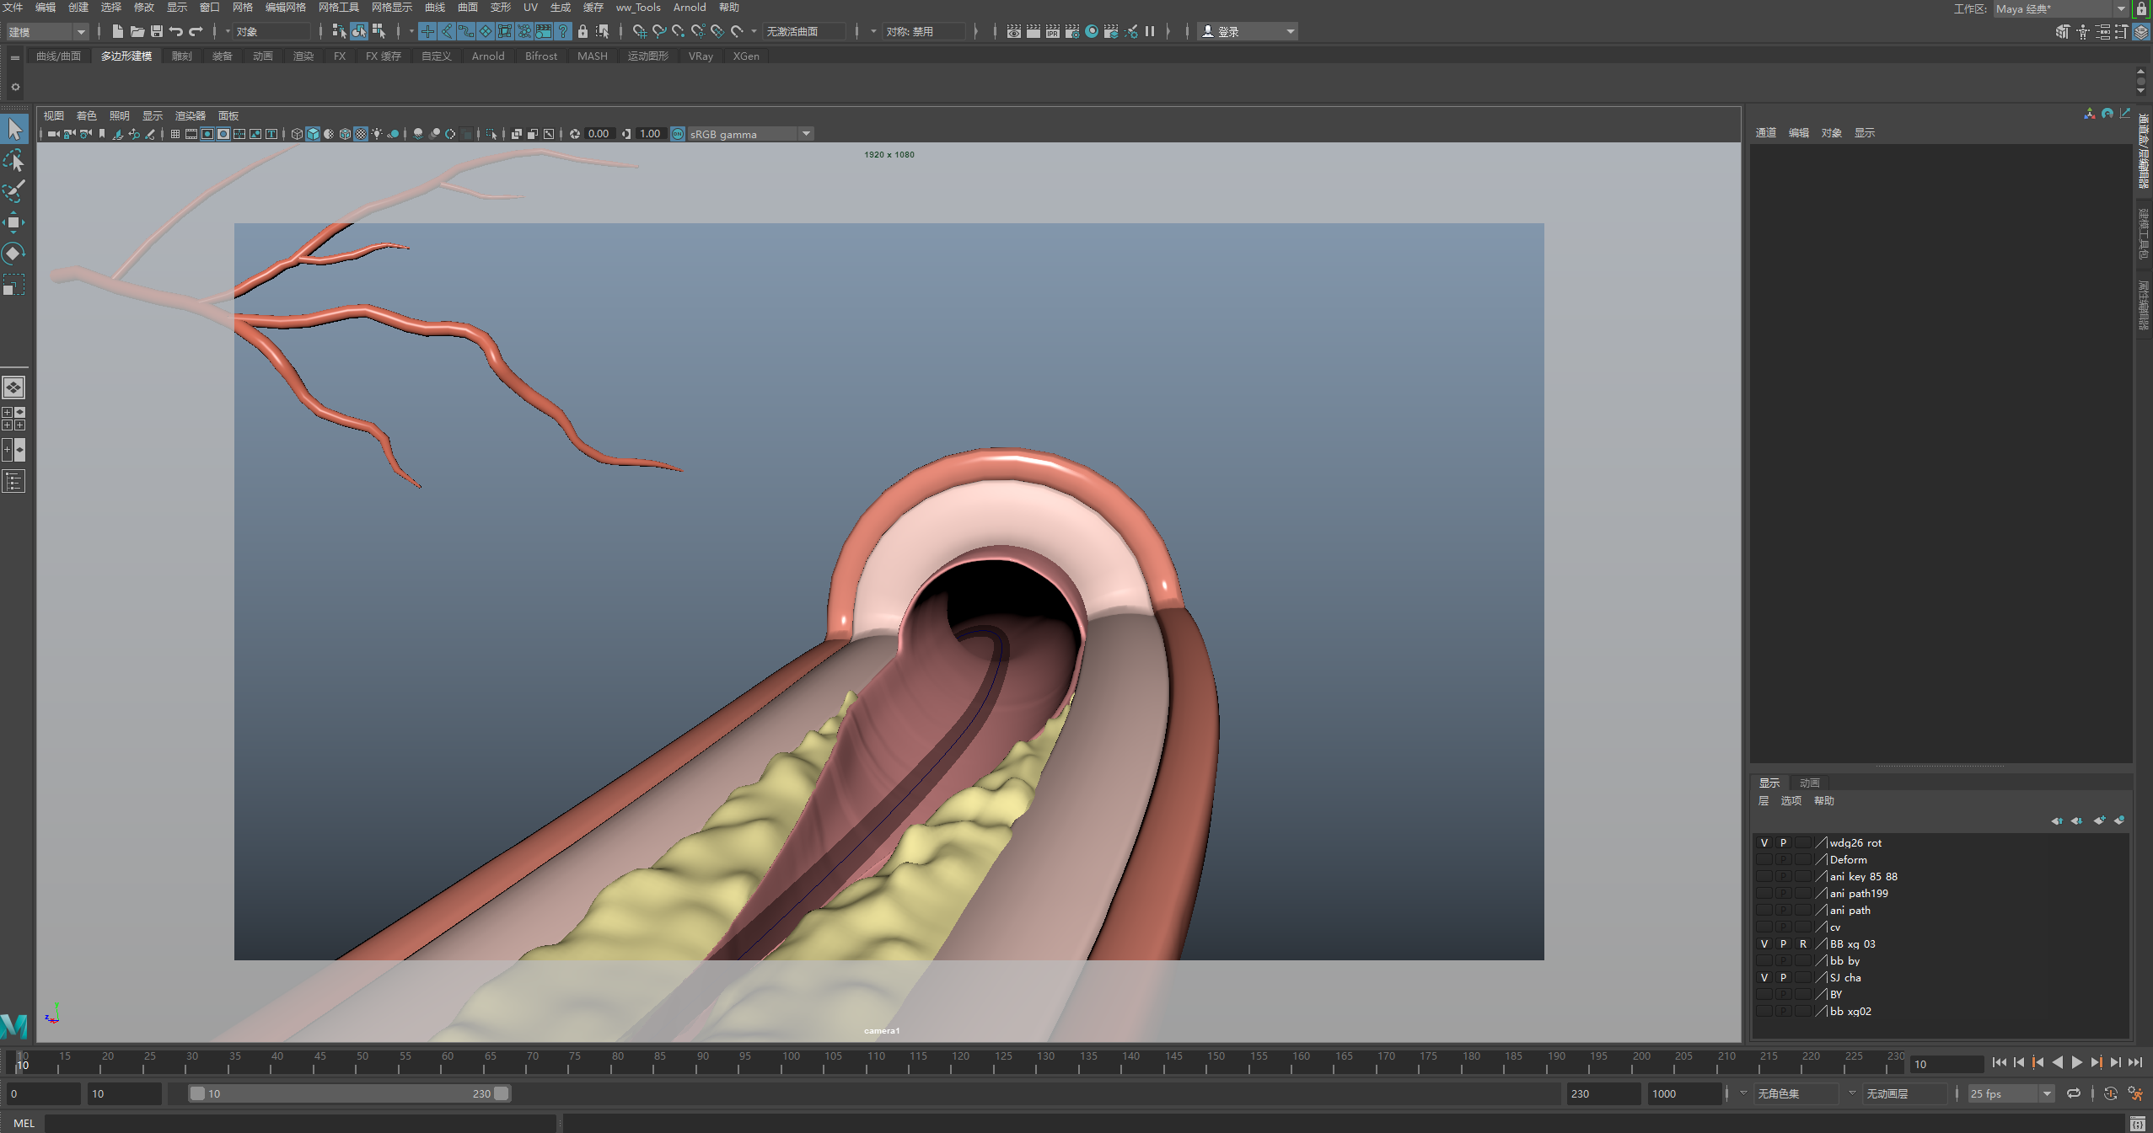Viewport: 2153px width, 1133px height.
Task: Toggle visibility V of SJ cha layer
Action: [x=1764, y=977]
